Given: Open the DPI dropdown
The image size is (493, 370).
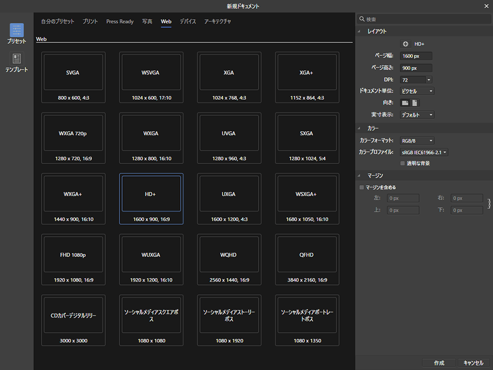Looking at the screenshot, I should tap(428, 80).
